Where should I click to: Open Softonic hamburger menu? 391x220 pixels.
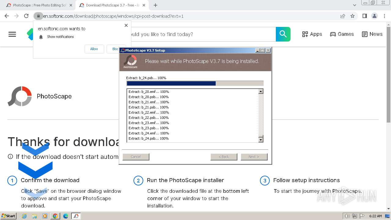12,34
